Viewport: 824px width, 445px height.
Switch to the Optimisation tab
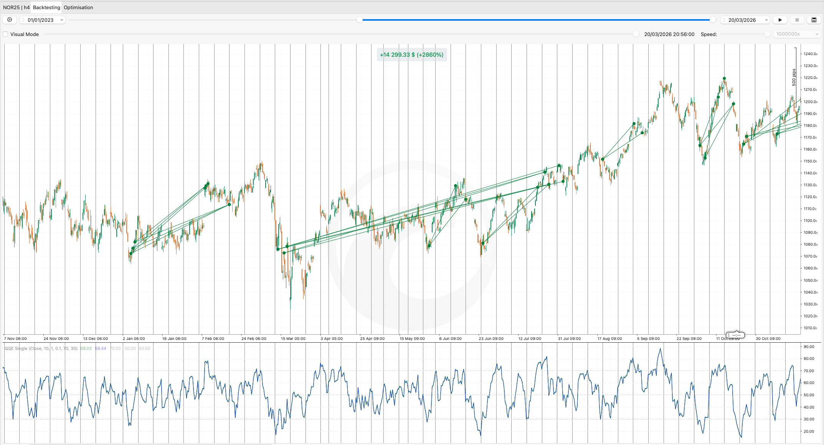point(78,7)
